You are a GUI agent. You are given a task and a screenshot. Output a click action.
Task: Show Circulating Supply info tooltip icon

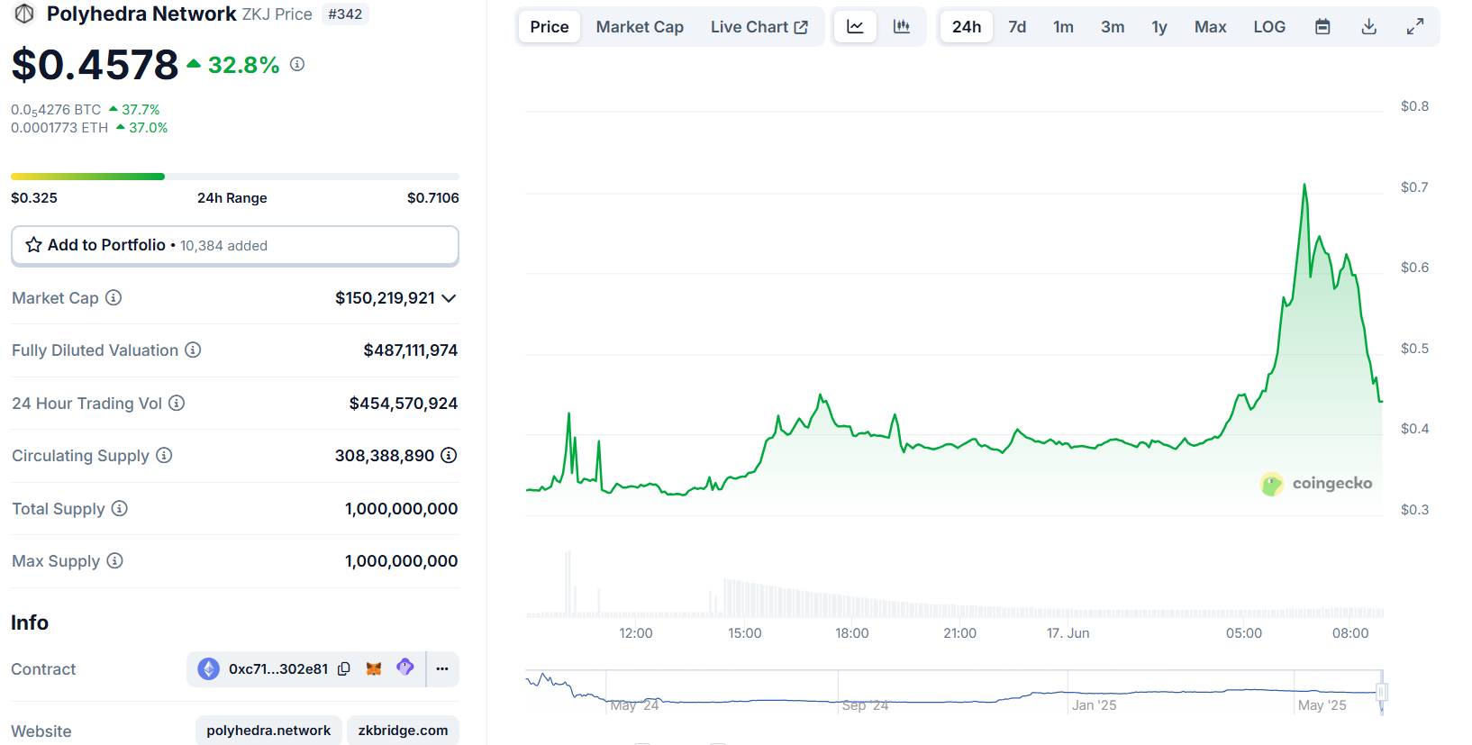click(x=164, y=455)
